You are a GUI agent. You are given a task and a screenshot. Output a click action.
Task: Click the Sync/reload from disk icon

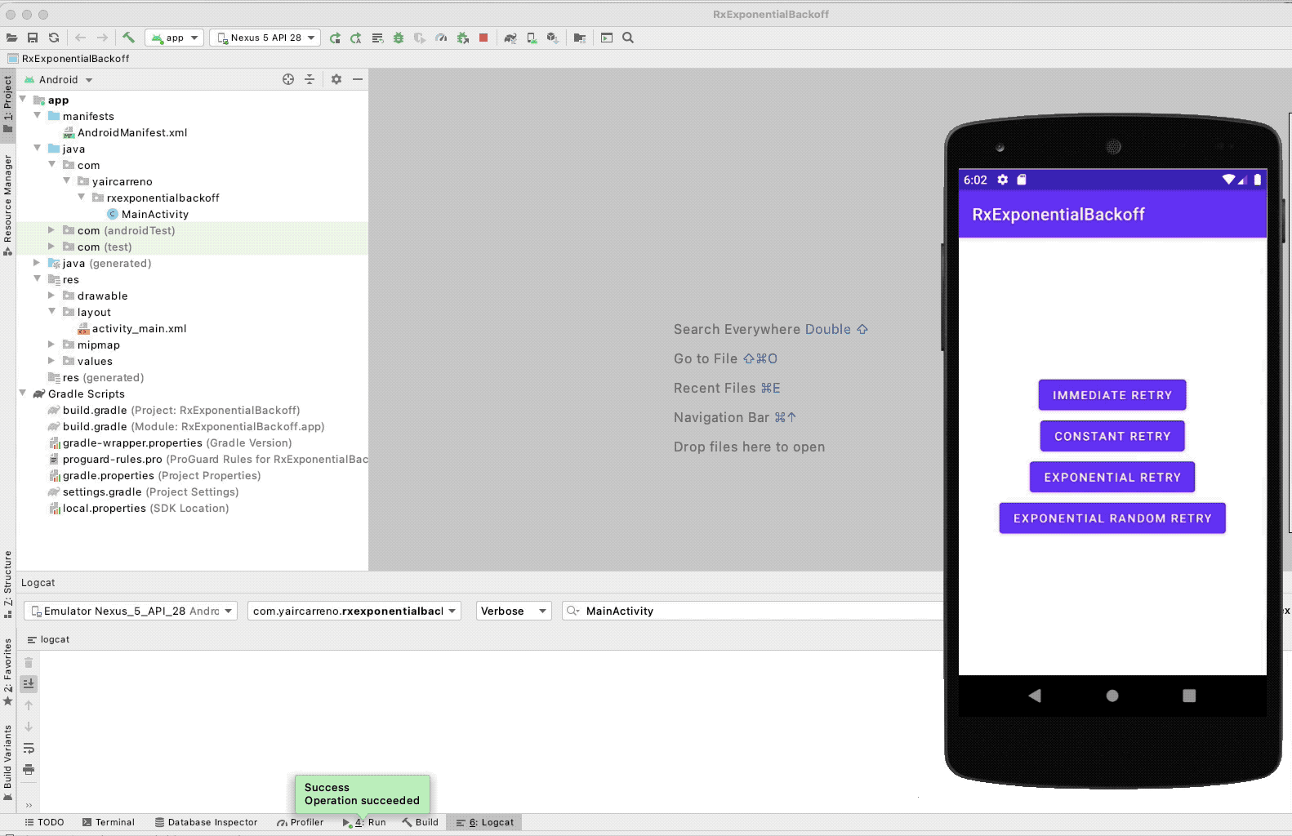(54, 38)
